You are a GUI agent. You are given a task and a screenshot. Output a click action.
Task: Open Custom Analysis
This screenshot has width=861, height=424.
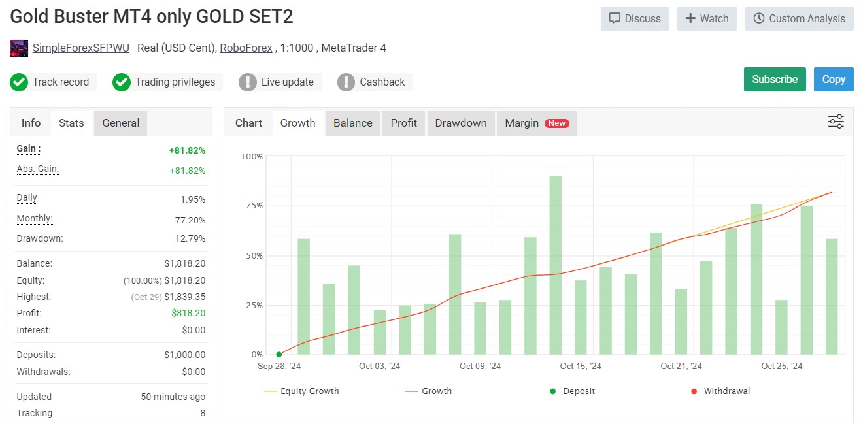(x=799, y=18)
